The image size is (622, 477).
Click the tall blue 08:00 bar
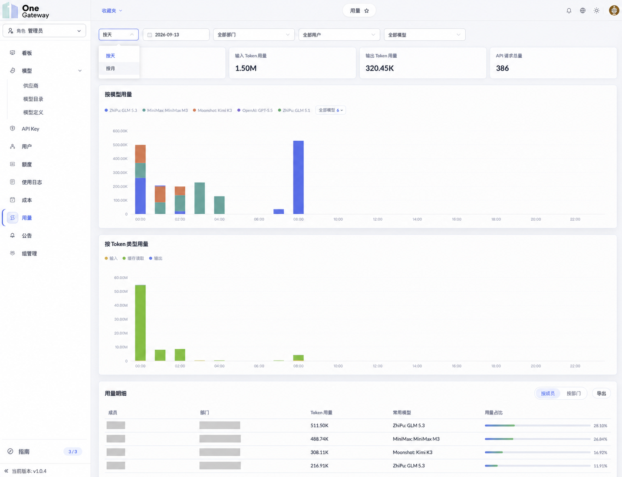[x=299, y=177]
